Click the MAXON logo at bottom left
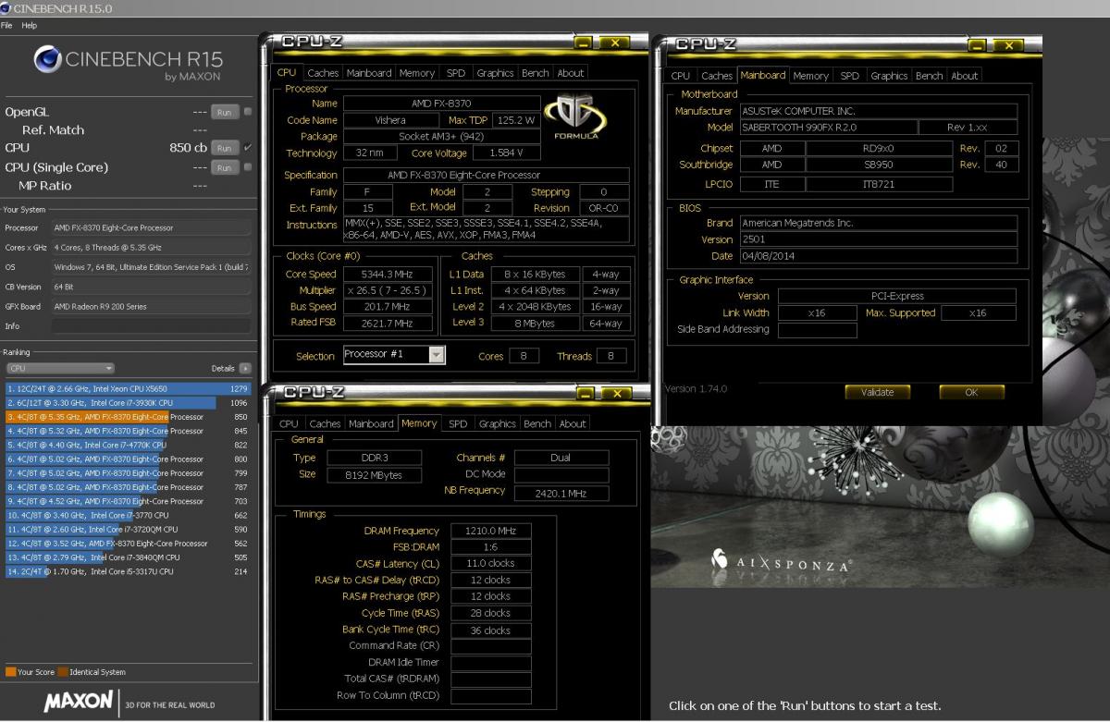Image resolution: width=1110 pixels, height=722 pixels. coord(79,701)
